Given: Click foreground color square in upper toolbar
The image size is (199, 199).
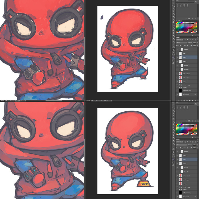Looking at the screenshot, I should click(x=173, y=57).
